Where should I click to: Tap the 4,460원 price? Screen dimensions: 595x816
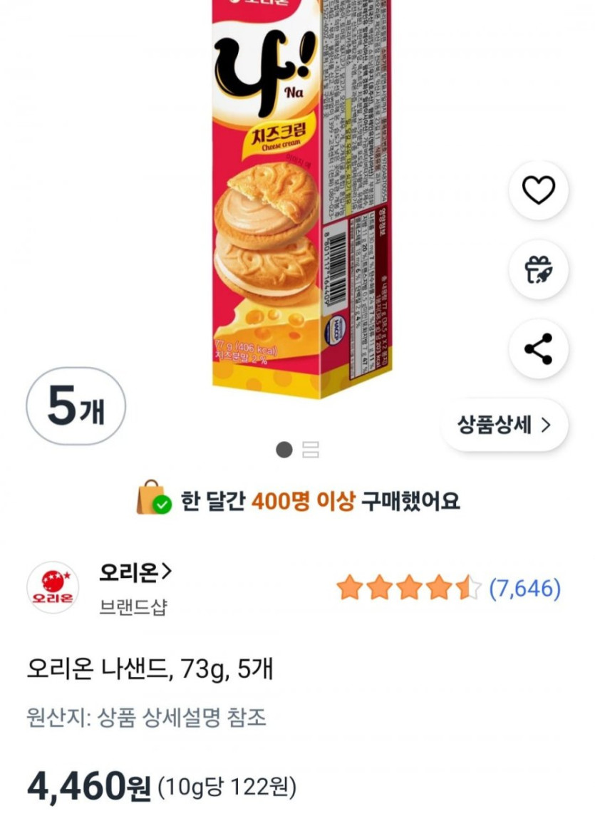coord(89,786)
